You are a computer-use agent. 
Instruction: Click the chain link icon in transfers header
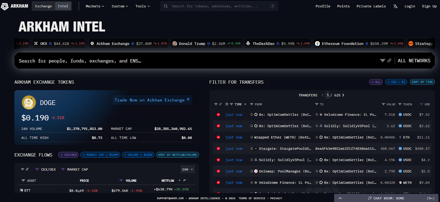click(x=220, y=104)
